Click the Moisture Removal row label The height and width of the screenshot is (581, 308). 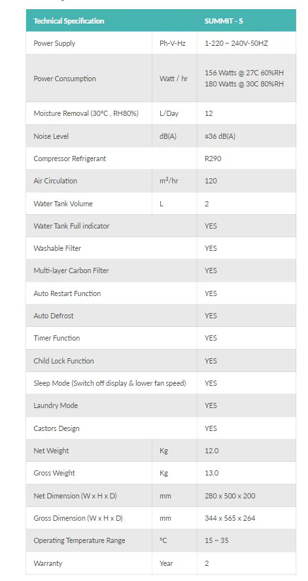coord(86,113)
